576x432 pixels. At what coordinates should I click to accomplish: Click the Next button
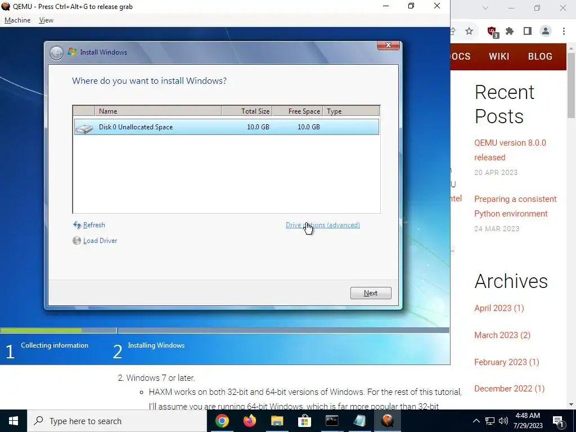tap(371, 292)
